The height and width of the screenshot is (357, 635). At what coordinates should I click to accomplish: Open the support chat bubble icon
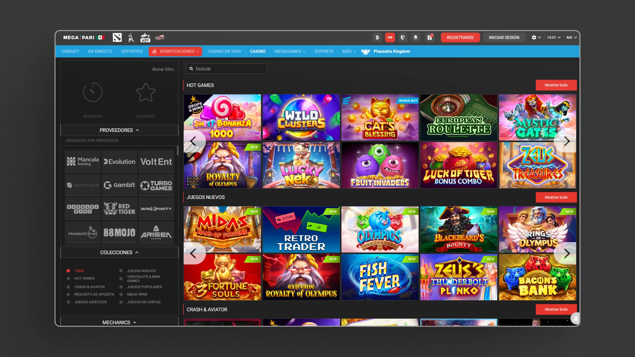(x=575, y=319)
